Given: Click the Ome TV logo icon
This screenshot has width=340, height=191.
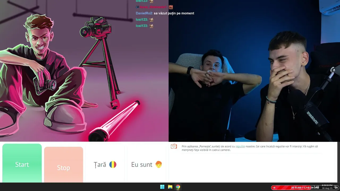Looking at the screenshot, I should 174,146.
